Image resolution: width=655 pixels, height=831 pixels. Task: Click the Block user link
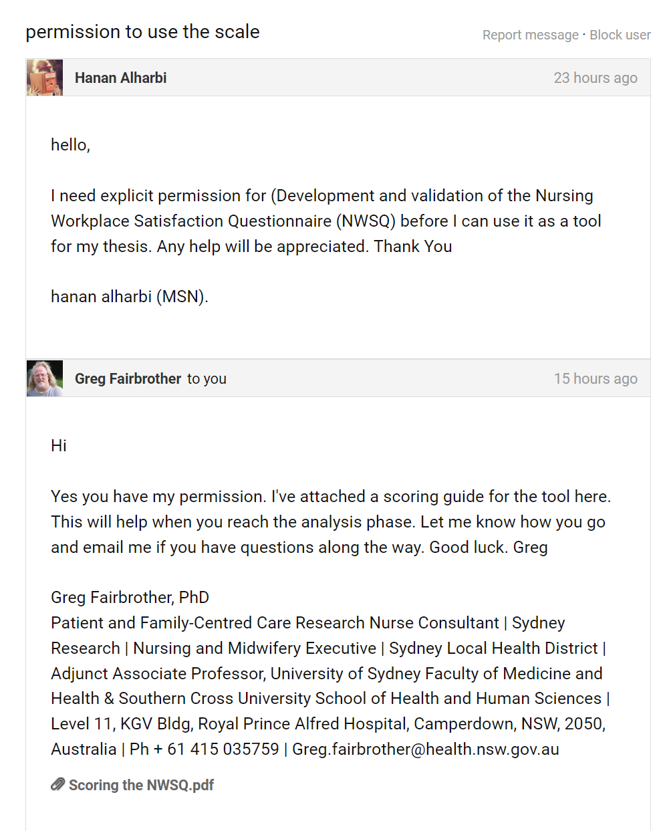pos(620,35)
